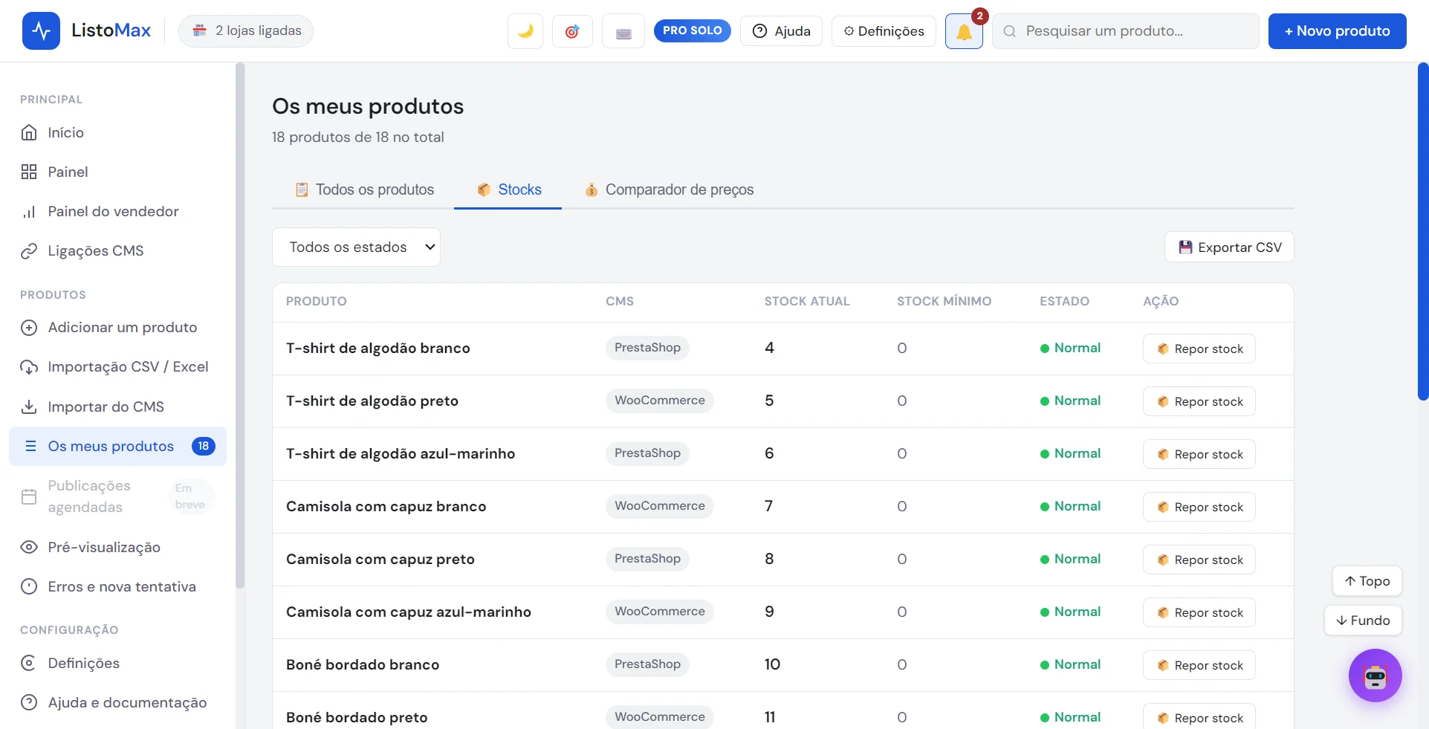Select Os meus produtos sidebar item
The image size is (1429, 729).
tap(117, 446)
